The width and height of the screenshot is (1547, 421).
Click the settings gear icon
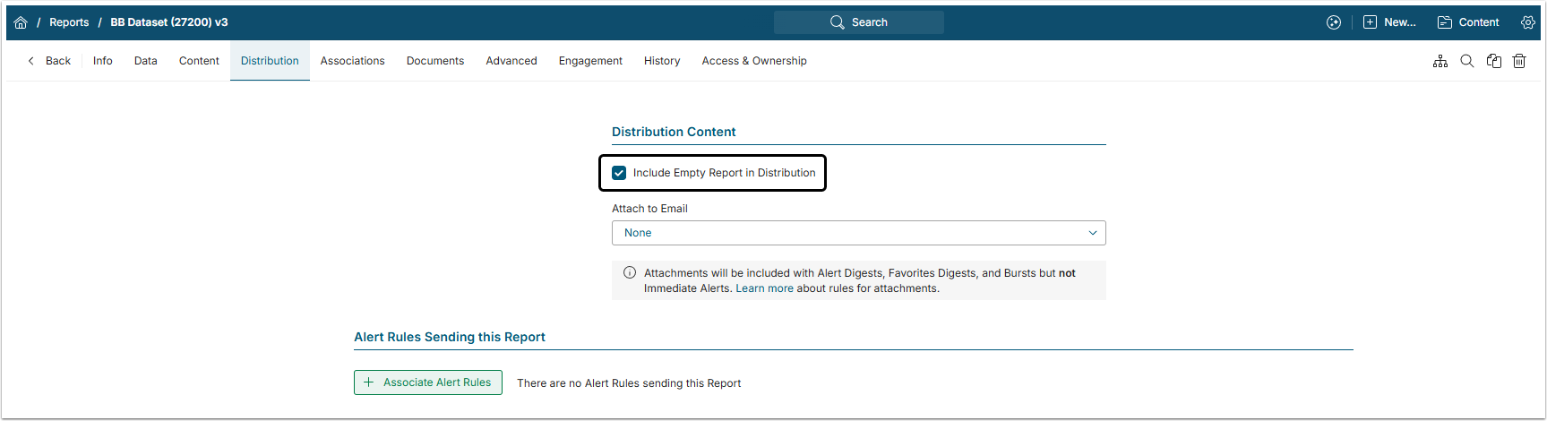(1528, 22)
